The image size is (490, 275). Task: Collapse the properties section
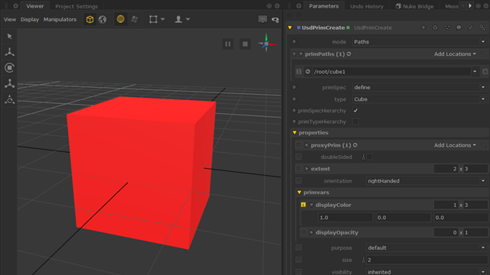point(294,133)
